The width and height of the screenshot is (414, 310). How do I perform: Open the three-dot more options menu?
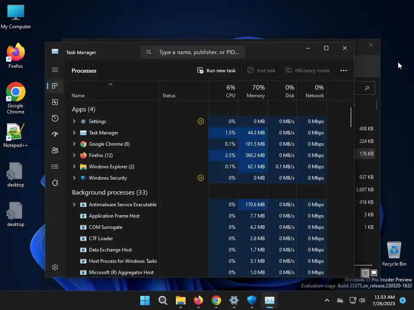(344, 70)
